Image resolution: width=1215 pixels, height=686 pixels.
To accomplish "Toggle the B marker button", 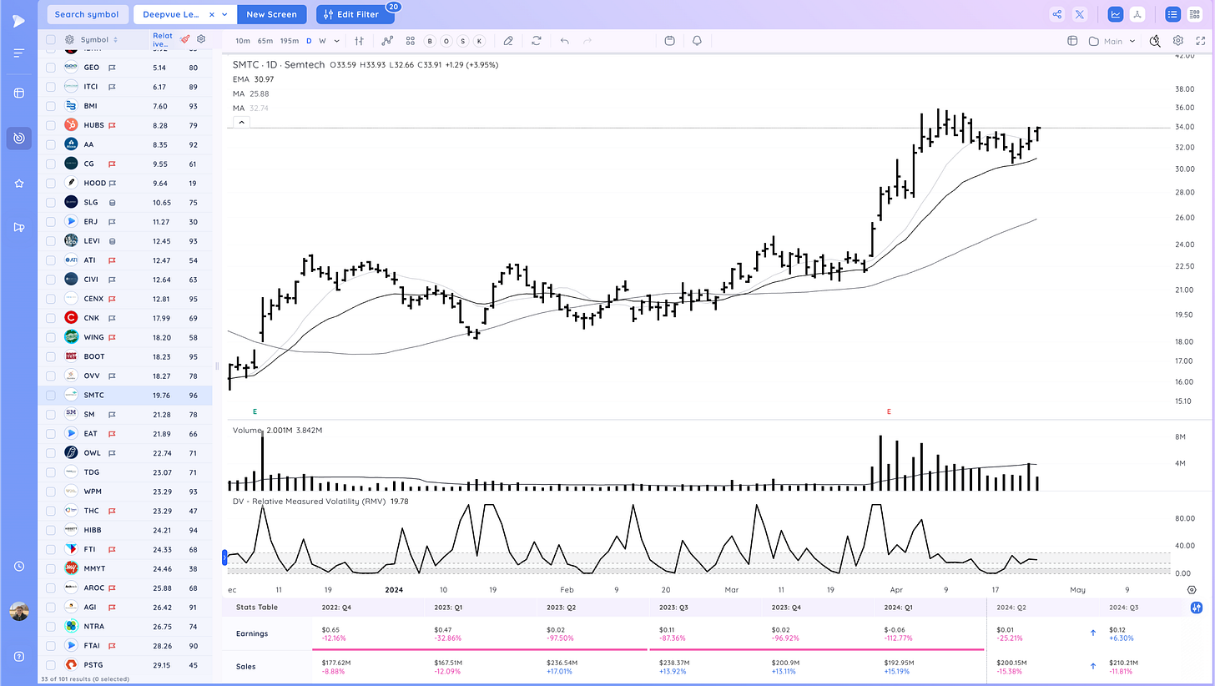I will click(x=430, y=41).
